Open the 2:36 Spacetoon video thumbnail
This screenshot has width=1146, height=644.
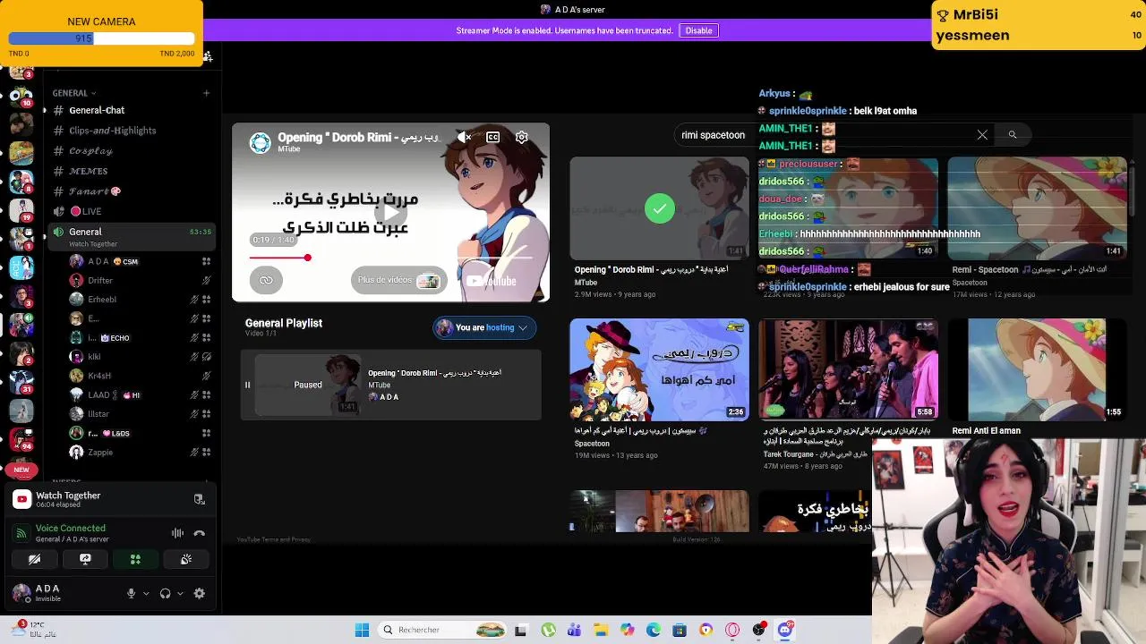659,369
